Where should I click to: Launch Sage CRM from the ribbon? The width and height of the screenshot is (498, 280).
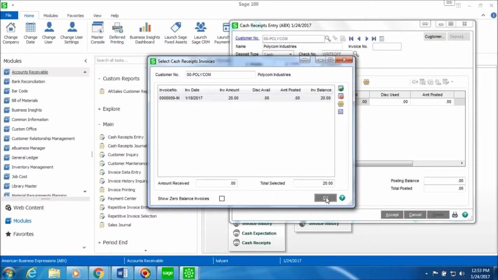coord(200,33)
